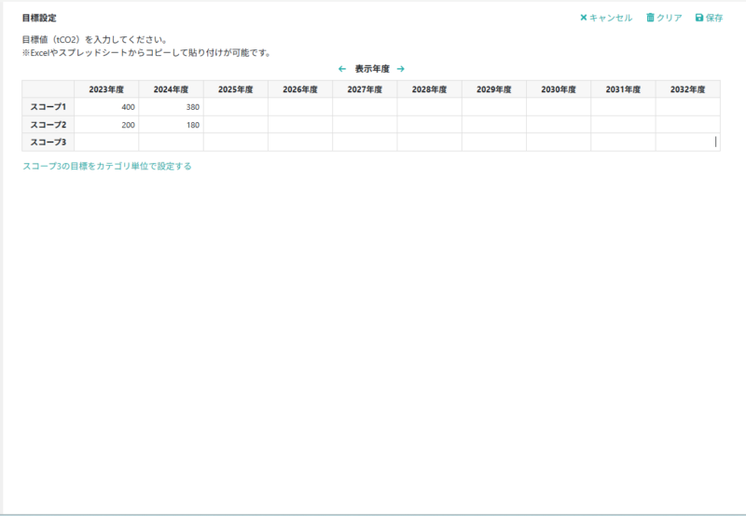Select スコープ1 2023年度 cell with 400

point(106,107)
